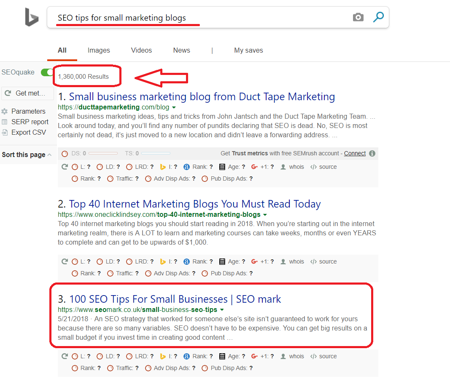Click Traffic parameter in result 2

point(123,274)
